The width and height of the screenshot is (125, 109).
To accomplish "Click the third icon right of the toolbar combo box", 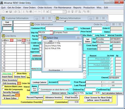I will click(76, 12).
